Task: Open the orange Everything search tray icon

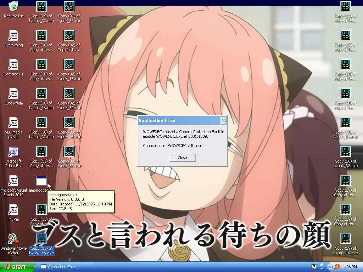Action: point(337,267)
